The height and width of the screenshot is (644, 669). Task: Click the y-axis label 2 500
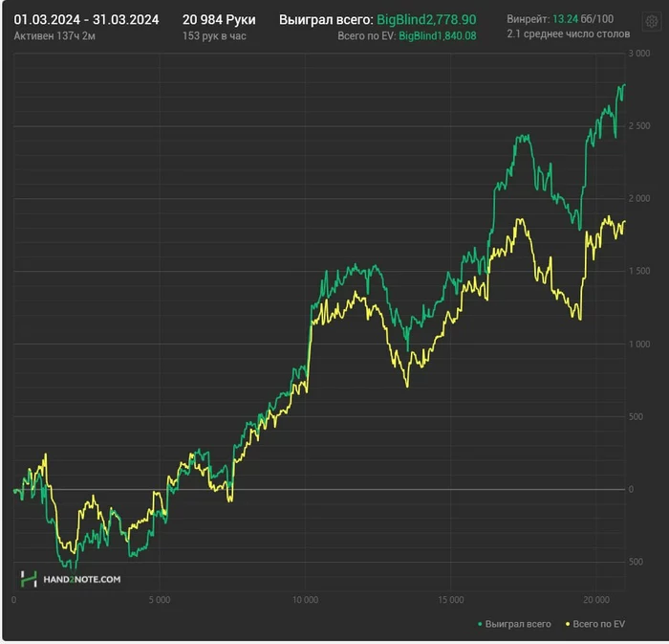[x=639, y=126]
